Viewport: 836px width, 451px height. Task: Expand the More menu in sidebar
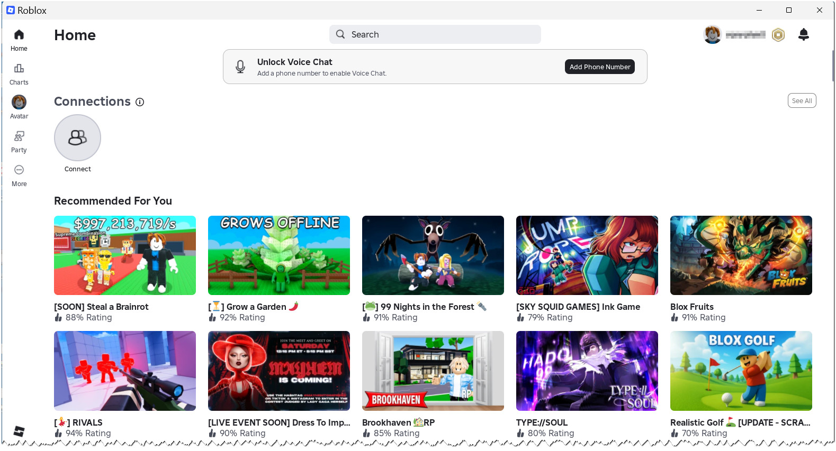click(19, 176)
